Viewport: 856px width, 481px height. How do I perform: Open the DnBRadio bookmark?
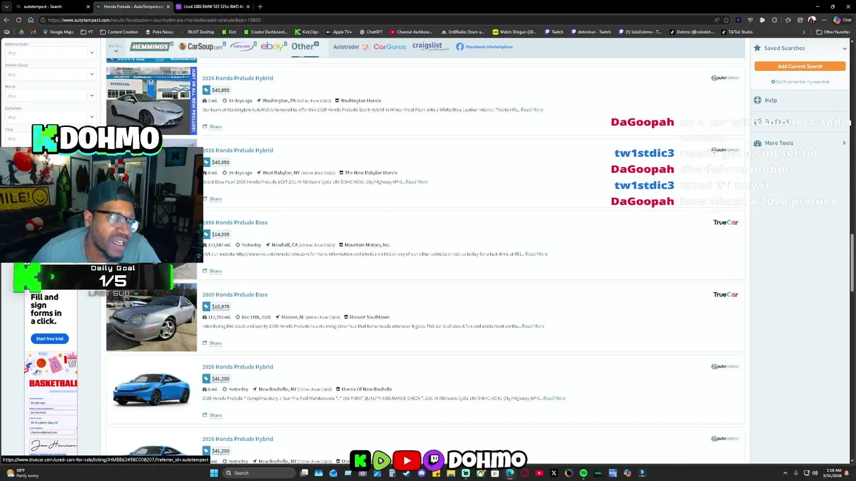pyautogui.click(x=462, y=32)
